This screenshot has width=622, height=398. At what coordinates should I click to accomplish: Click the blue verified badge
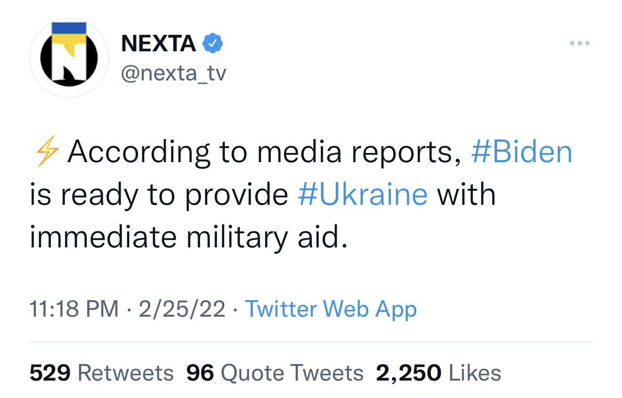pos(212,44)
